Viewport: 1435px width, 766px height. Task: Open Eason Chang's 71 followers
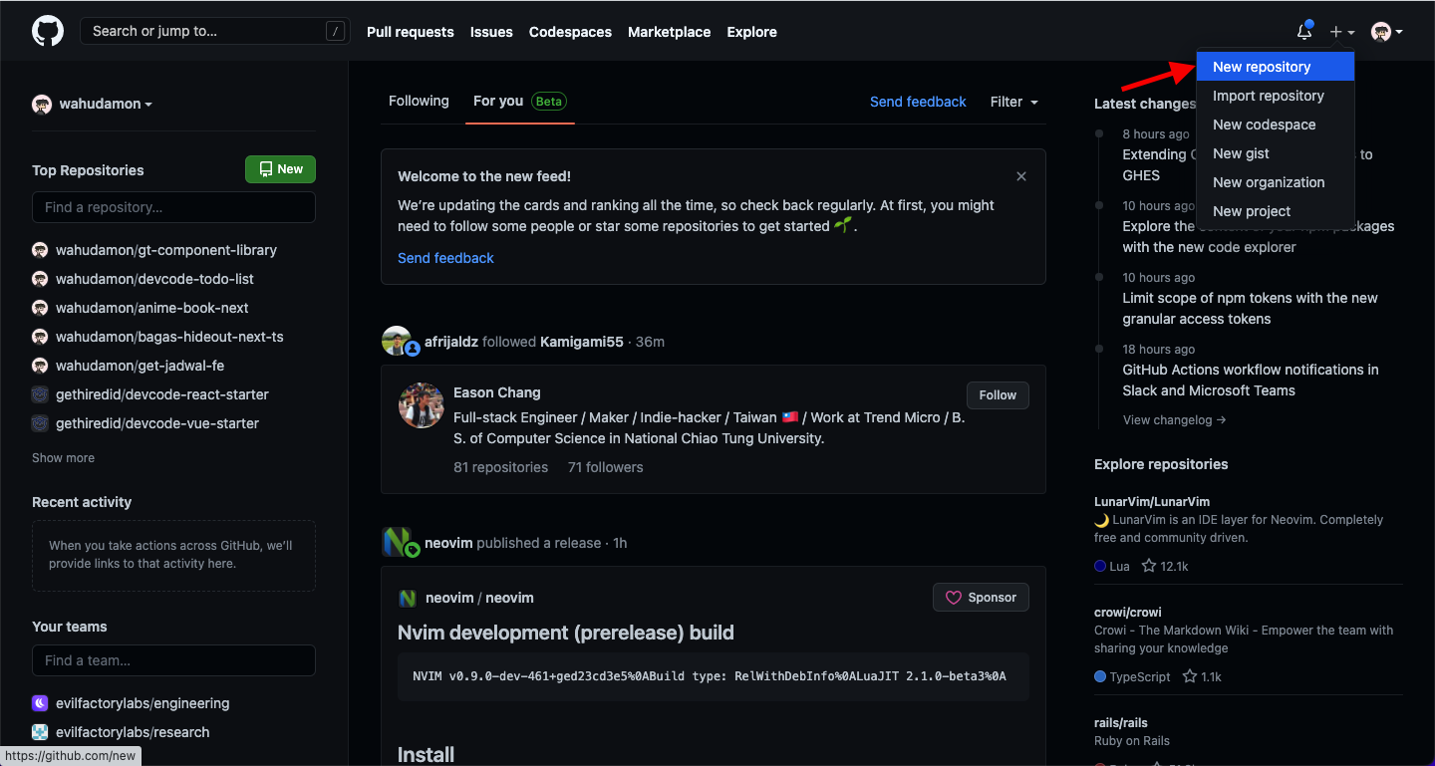point(606,467)
